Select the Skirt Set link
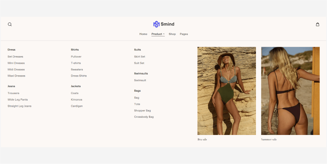Screen dimensions: 327x164 point(140,56)
